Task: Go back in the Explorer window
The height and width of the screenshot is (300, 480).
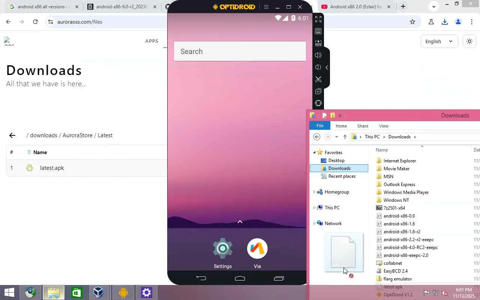Action: 316,137
